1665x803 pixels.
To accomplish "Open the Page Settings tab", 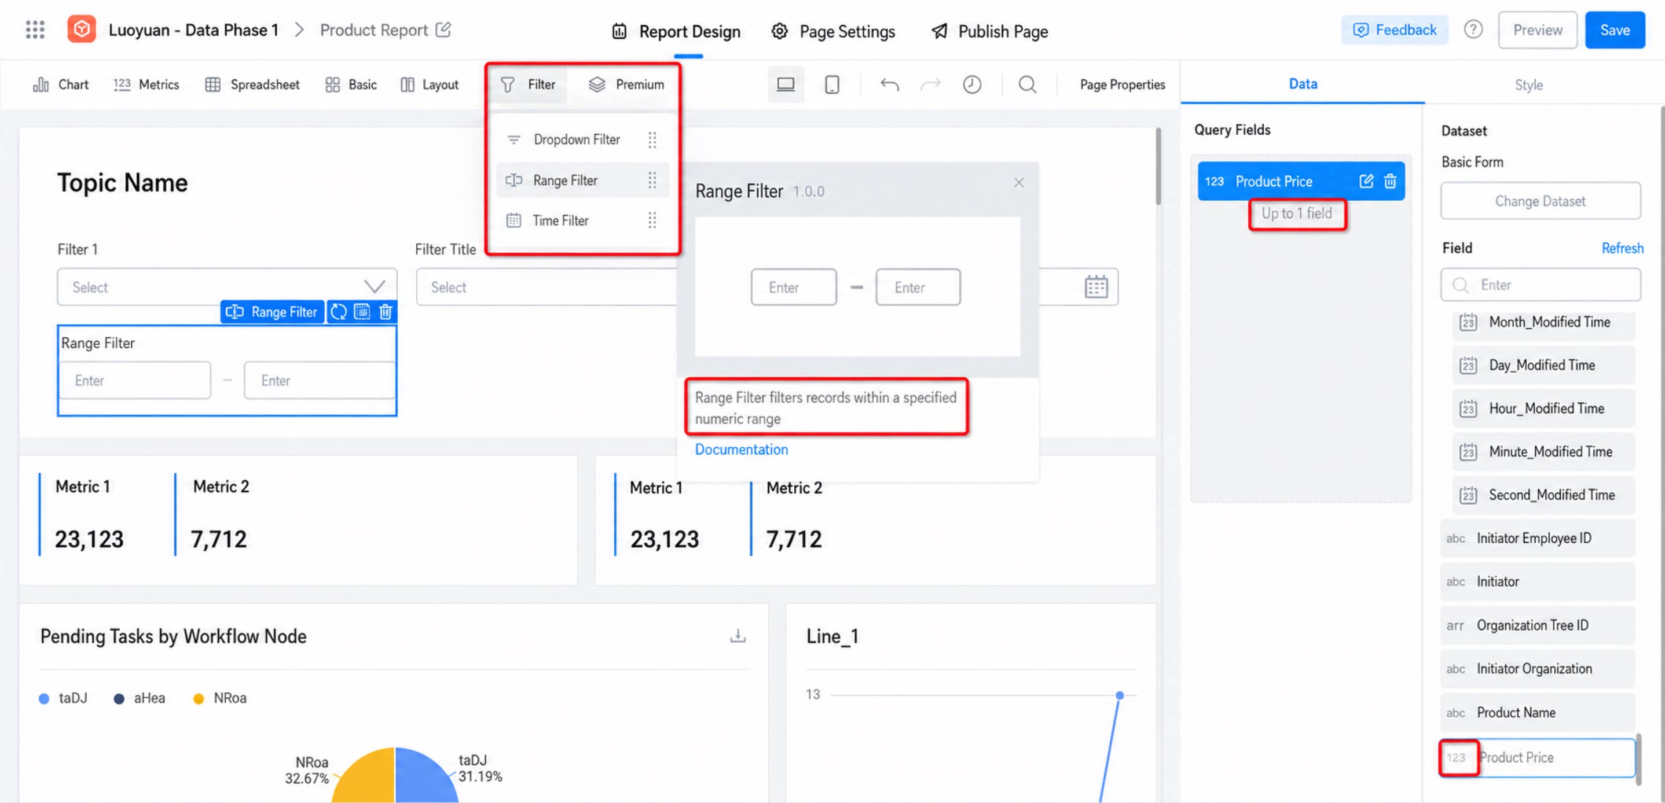I will pos(833,31).
